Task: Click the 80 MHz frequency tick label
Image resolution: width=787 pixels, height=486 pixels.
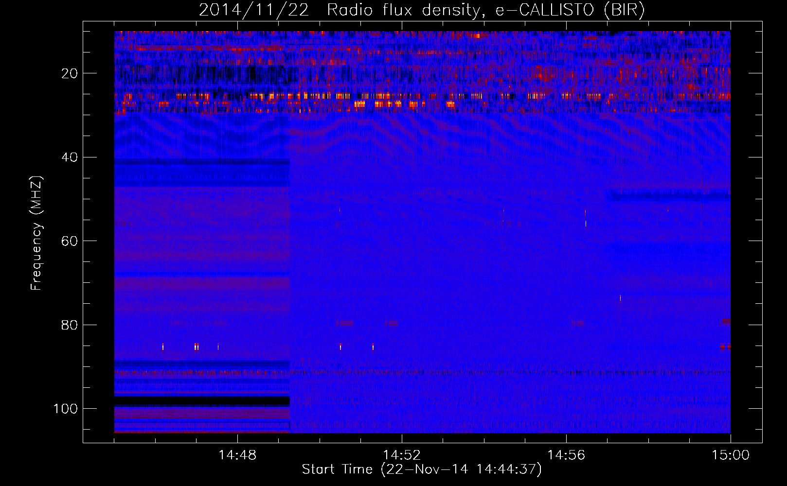Action: (70, 325)
